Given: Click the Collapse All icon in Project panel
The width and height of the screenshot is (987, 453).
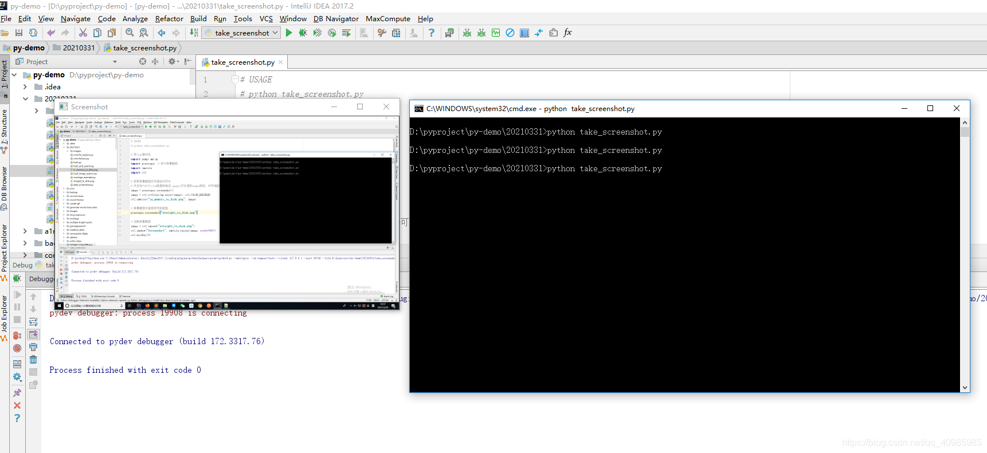Looking at the screenshot, I should [x=155, y=61].
